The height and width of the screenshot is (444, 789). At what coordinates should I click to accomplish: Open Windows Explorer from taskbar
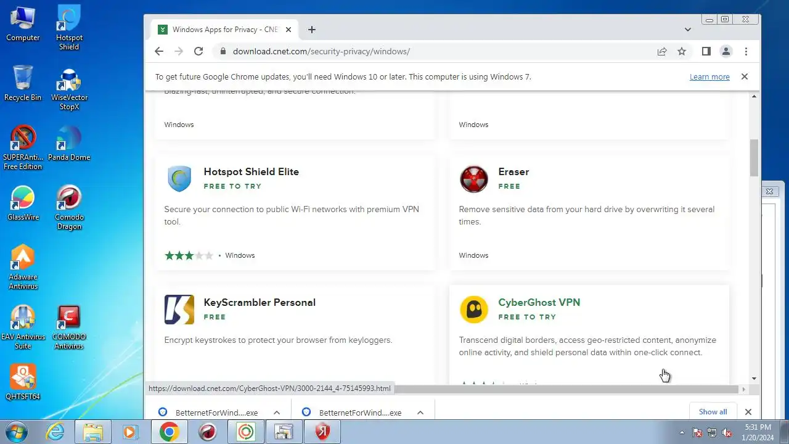click(93, 432)
